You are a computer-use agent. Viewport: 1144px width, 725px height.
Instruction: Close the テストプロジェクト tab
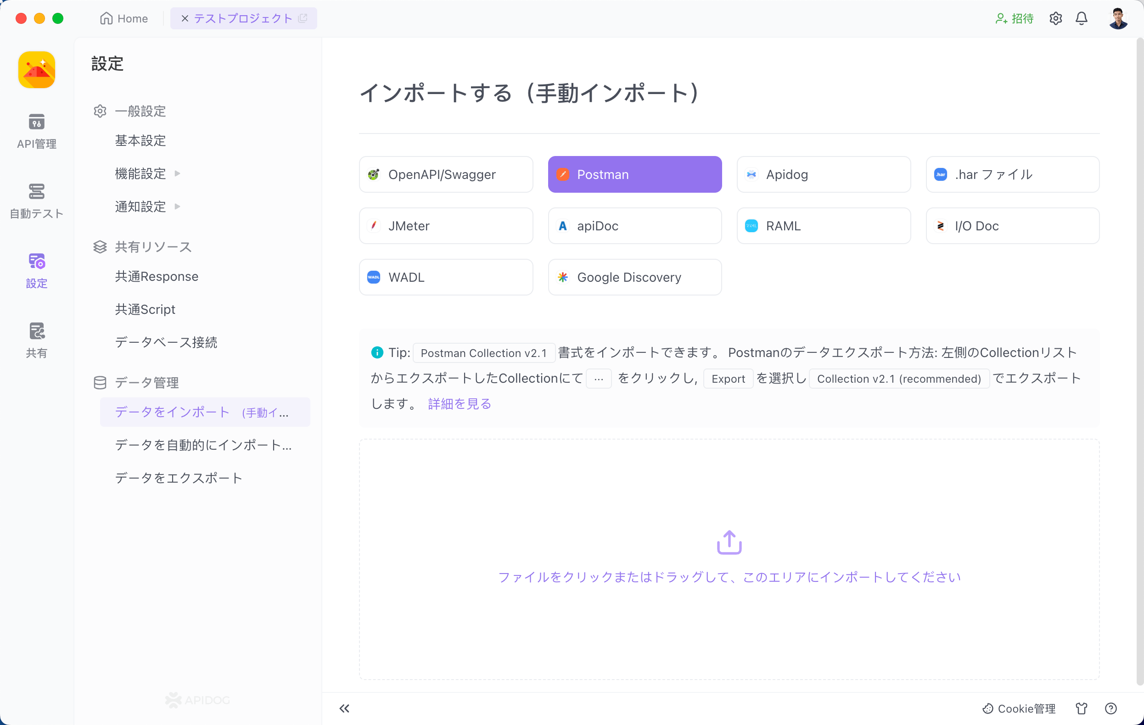coord(185,18)
